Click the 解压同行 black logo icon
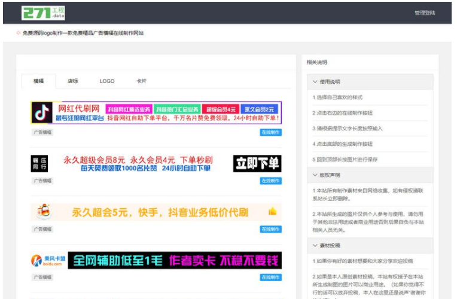457x299 pixels. 39,163
